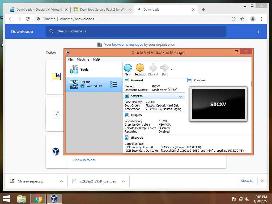
Task: Click the taskbar clock showing 12:03 PM
Action: tap(260, 199)
